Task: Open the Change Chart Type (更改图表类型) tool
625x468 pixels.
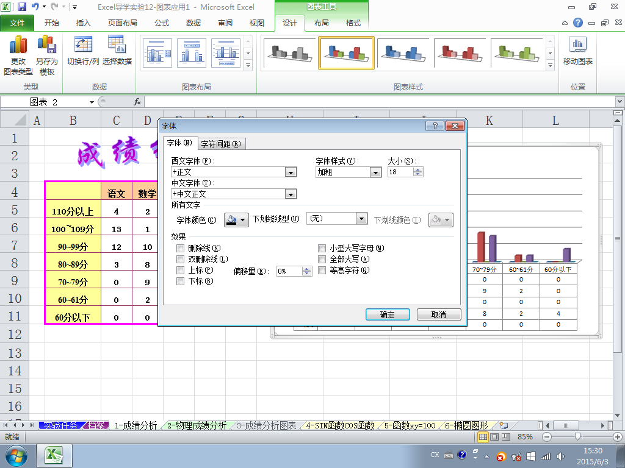Action: pyautogui.click(x=18, y=55)
